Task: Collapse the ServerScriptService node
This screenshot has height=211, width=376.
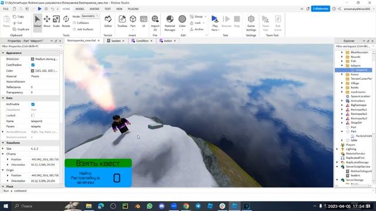Action: [337, 166]
